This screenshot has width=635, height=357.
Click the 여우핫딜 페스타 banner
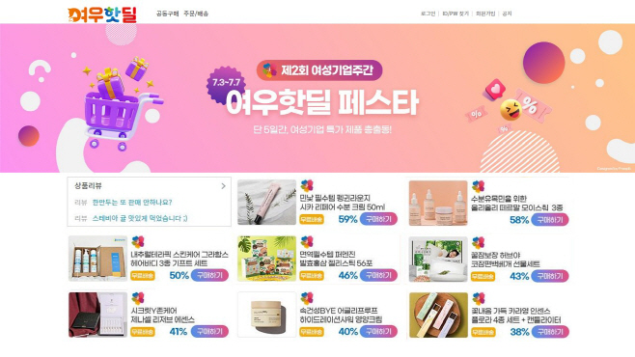(x=317, y=98)
